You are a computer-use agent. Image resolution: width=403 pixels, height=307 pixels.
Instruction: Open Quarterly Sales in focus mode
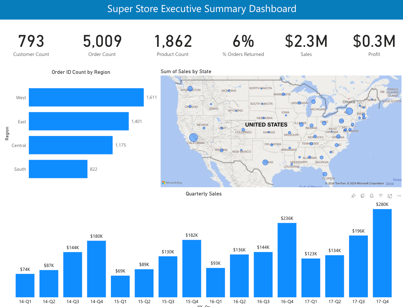click(x=390, y=196)
